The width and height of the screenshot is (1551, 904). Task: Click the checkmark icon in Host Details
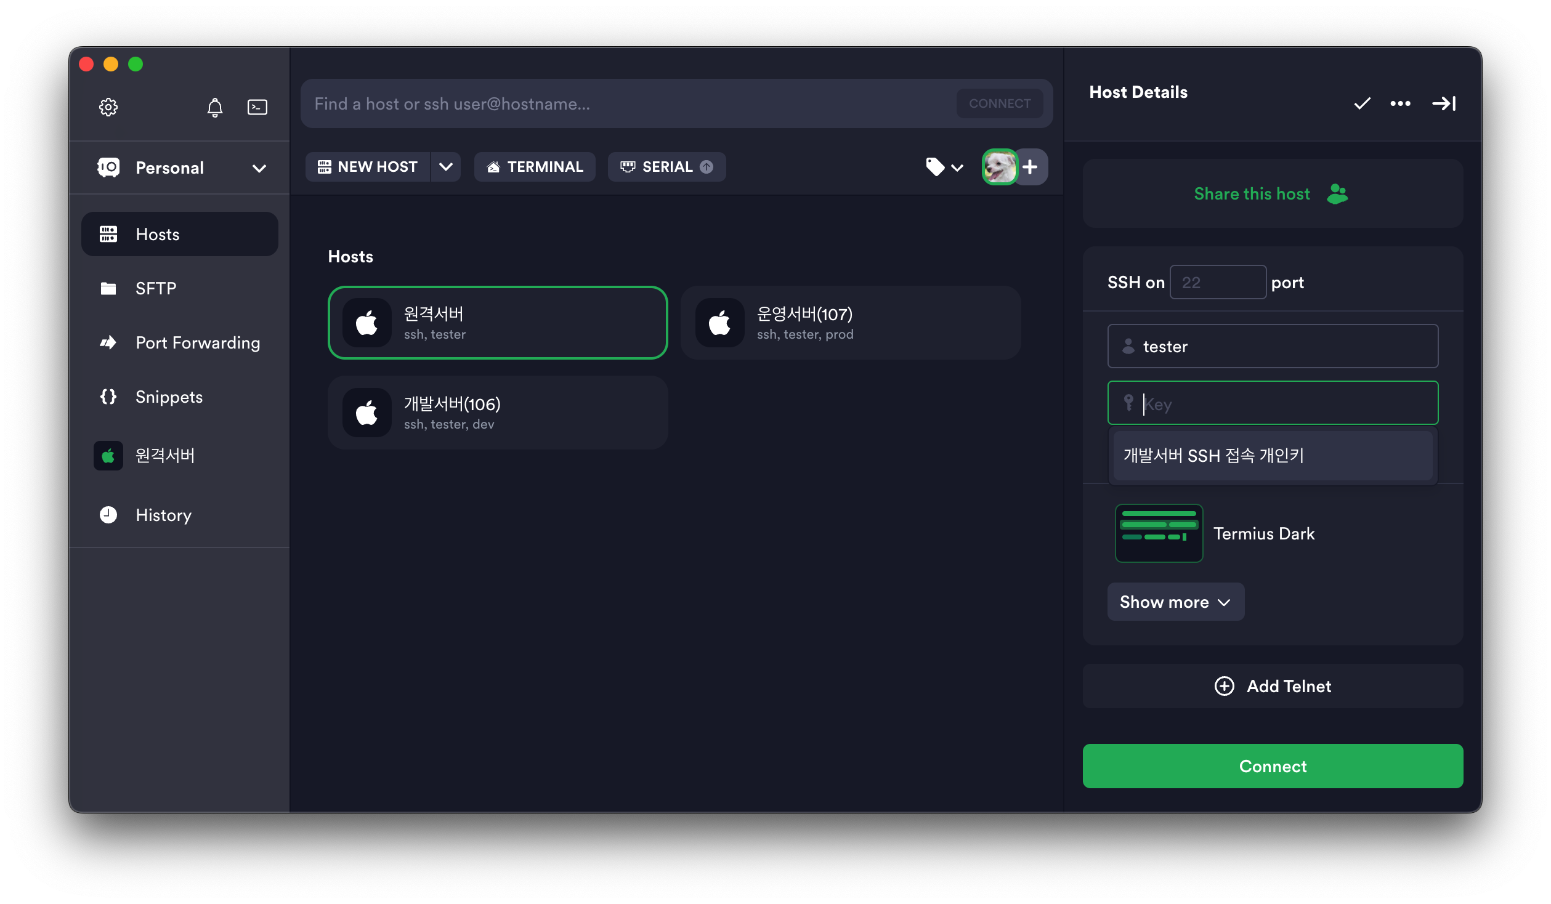(x=1362, y=103)
